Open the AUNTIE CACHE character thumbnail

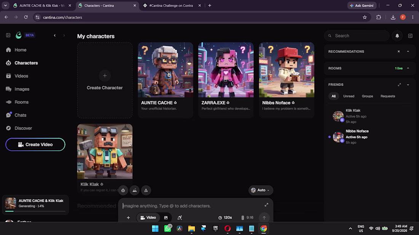pyautogui.click(x=165, y=70)
